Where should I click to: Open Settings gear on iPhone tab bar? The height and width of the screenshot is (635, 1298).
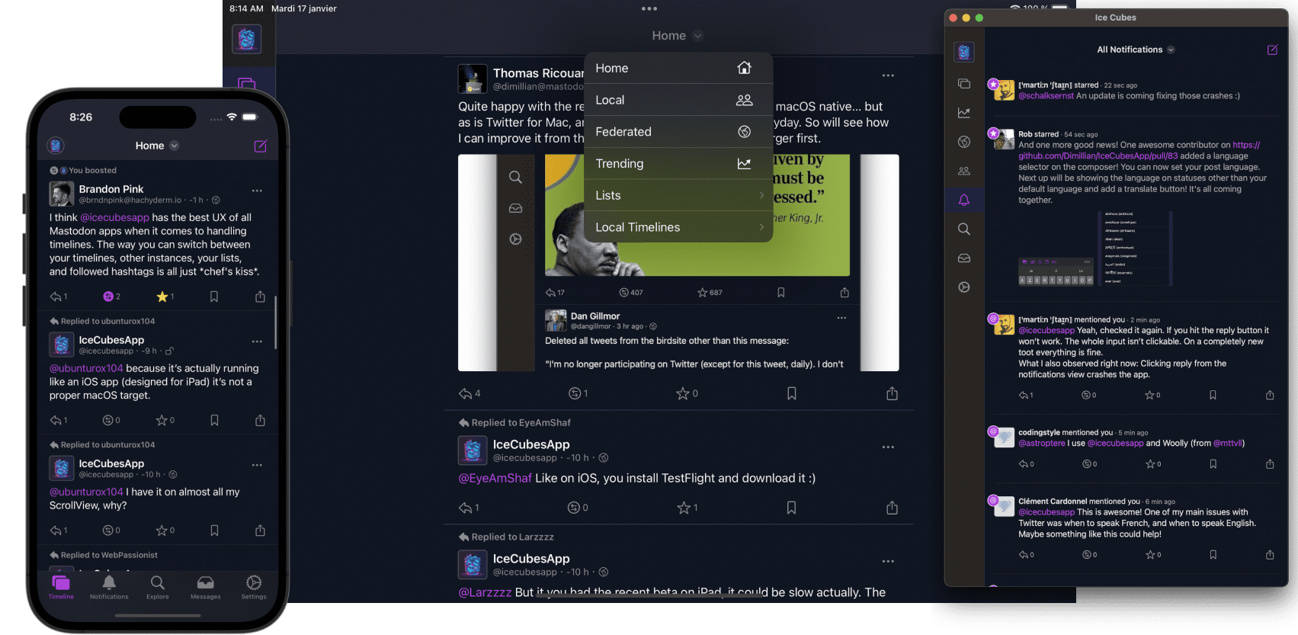(x=254, y=587)
